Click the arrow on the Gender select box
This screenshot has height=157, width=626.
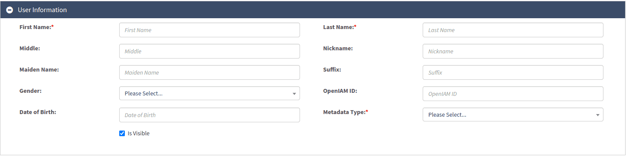294,94
